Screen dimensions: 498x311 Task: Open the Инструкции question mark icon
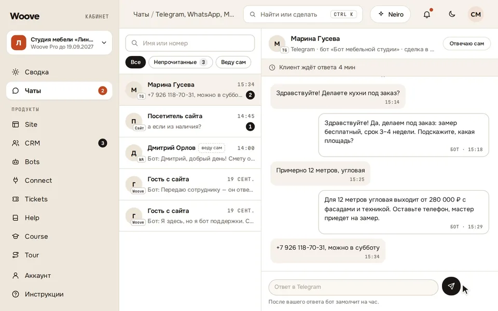point(15,294)
